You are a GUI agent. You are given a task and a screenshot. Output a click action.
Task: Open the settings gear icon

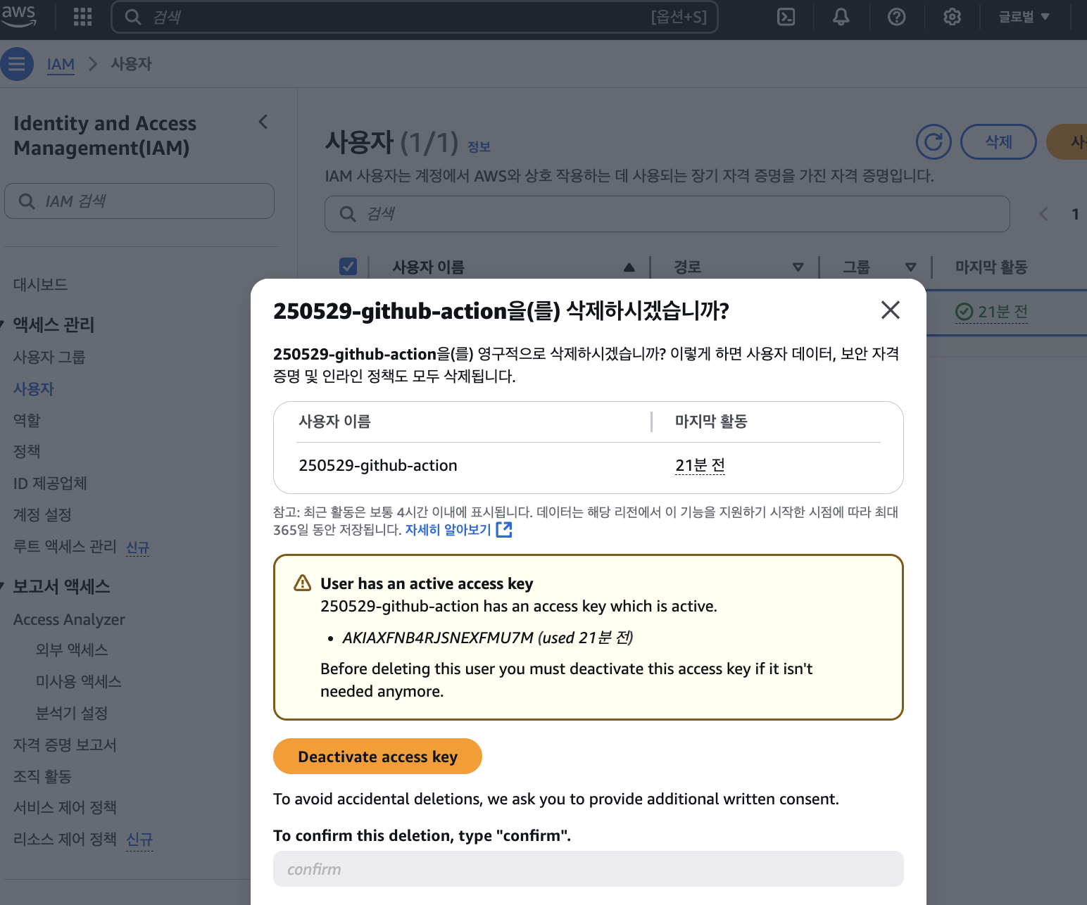pyautogui.click(x=952, y=17)
